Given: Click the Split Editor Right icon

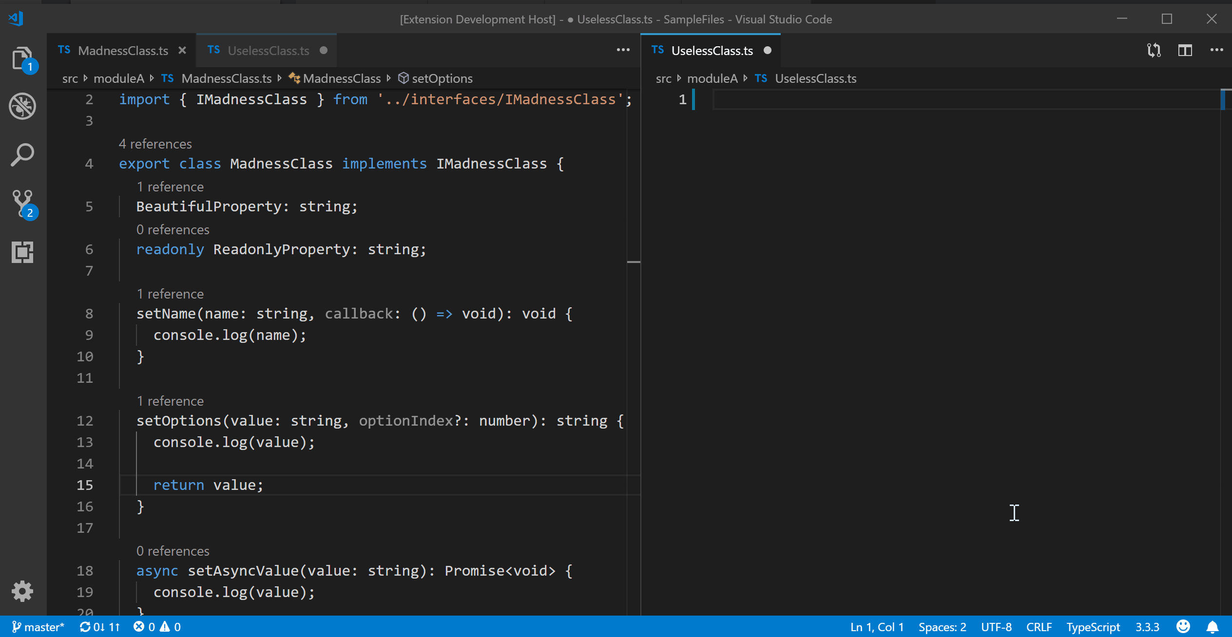Looking at the screenshot, I should point(1185,50).
